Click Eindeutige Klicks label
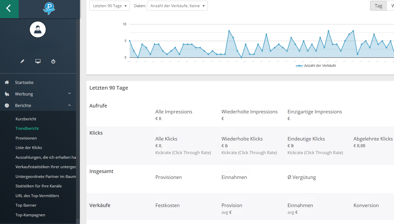This screenshot has height=224, width=394. tap(306, 139)
